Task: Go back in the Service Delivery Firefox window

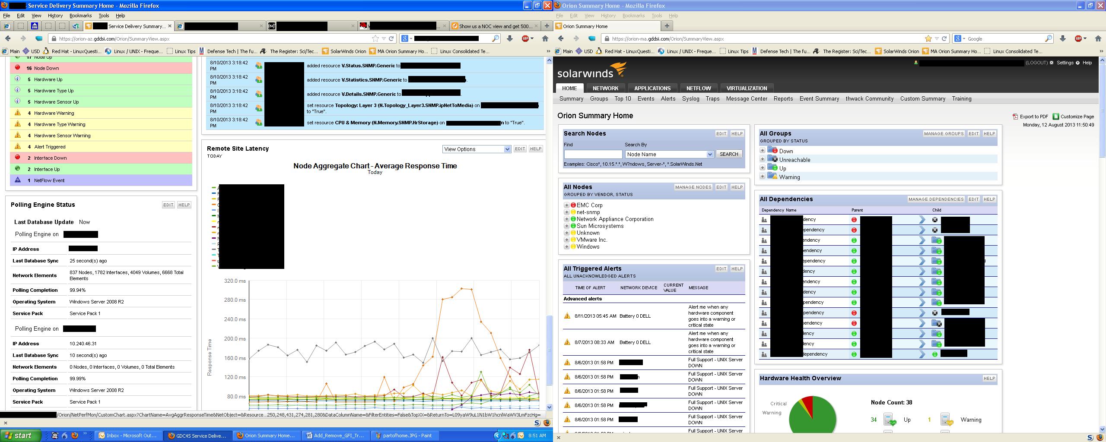Action: [8, 38]
